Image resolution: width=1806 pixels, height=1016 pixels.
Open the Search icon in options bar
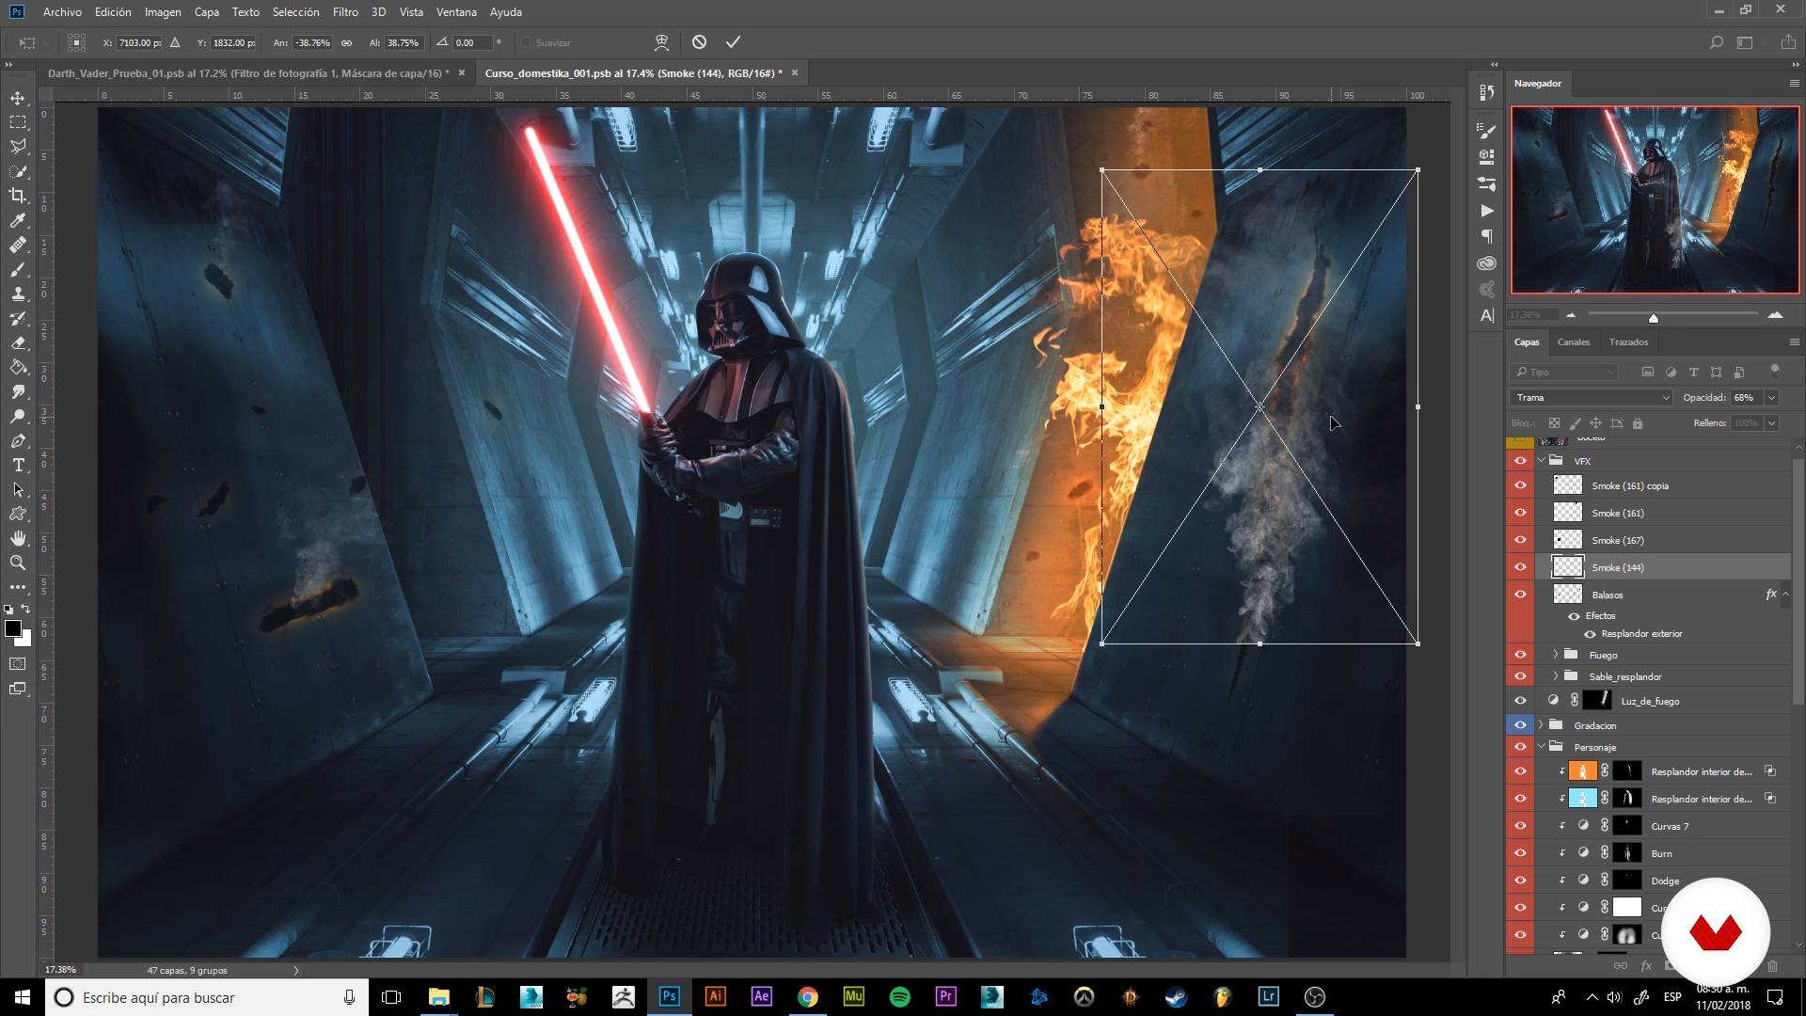pos(1716,42)
